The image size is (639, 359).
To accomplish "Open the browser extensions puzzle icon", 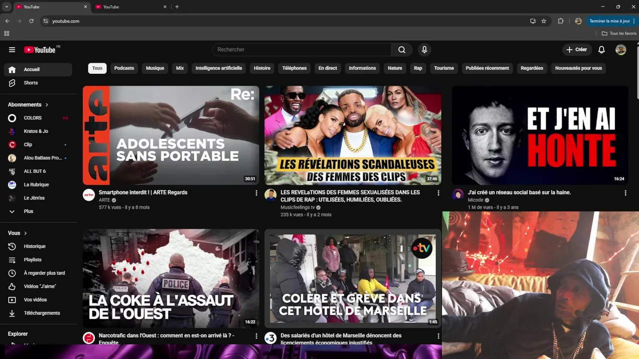I will 561,21.
